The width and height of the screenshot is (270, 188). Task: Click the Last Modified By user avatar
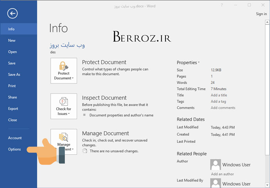pyautogui.click(x=216, y=183)
